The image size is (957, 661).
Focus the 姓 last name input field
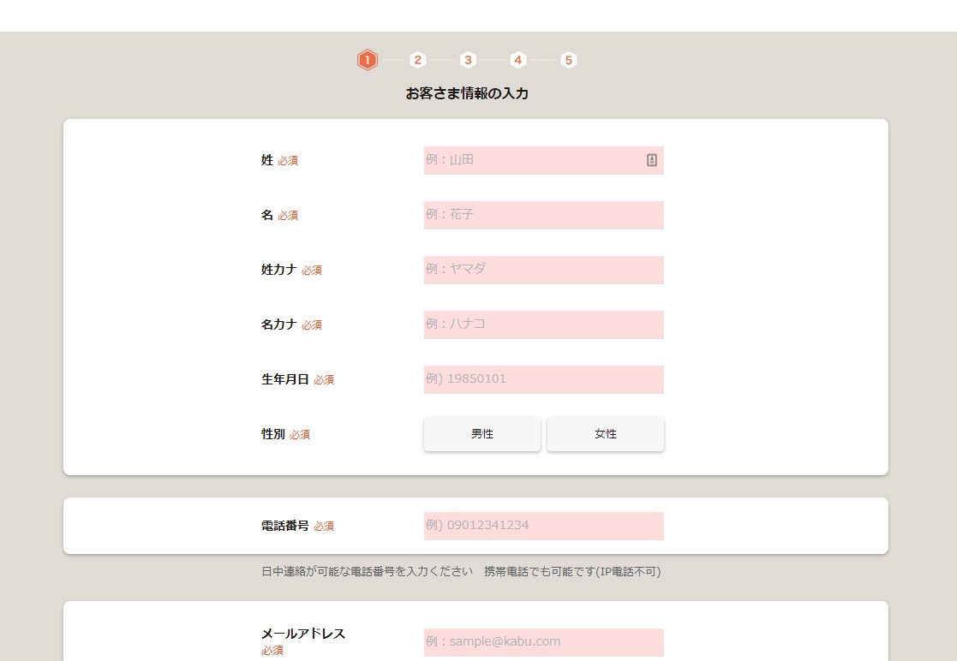point(531,160)
